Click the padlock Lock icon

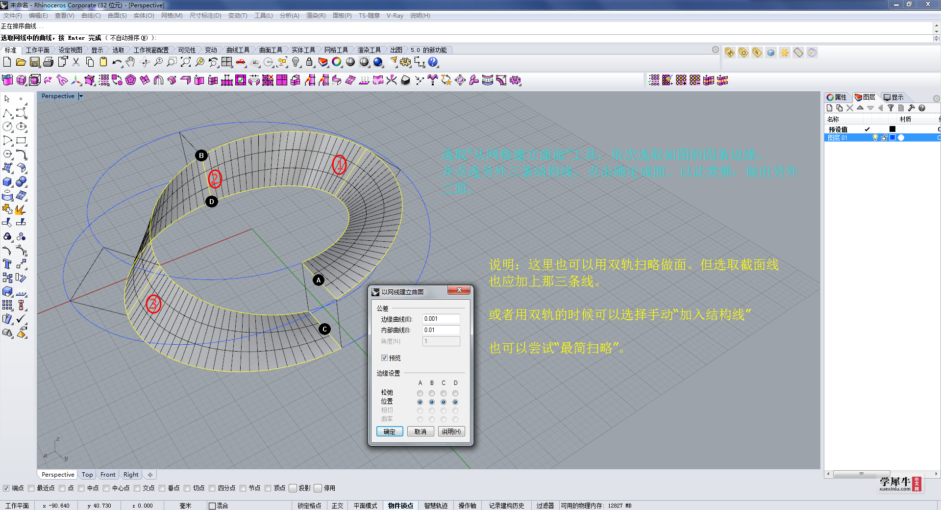tap(309, 62)
